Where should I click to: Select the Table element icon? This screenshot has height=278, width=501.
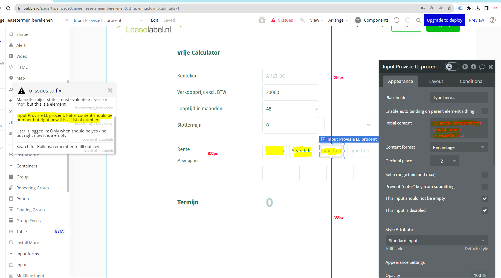11,231
